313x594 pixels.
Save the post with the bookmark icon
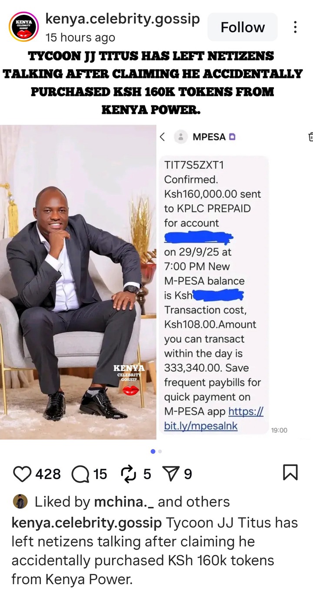coord(290,472)
